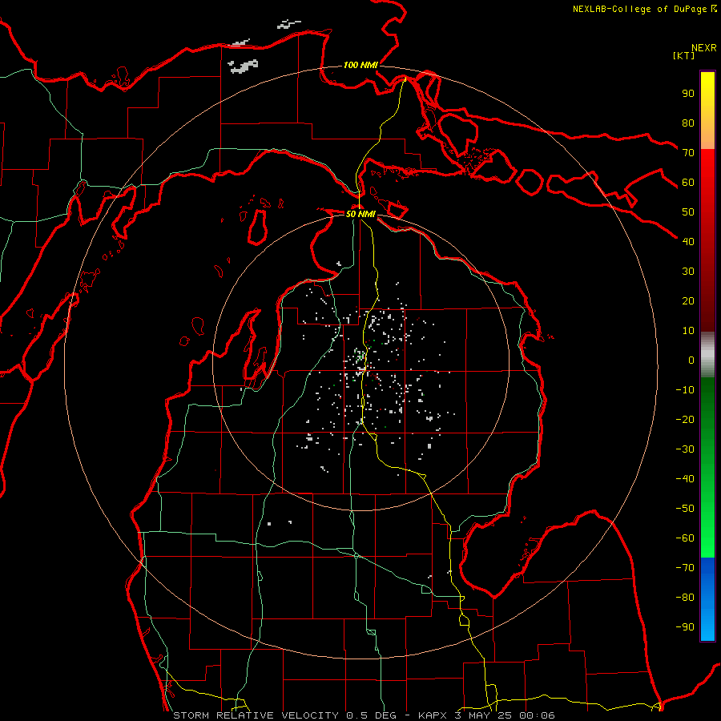Click the -50 value on the velocity scale

[x=685, y=509]
